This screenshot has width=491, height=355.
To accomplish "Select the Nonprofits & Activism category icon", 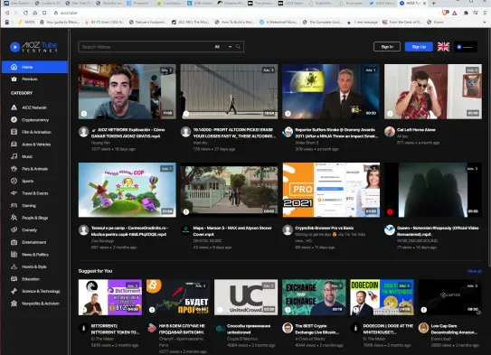I will click(x=14, y=304).
